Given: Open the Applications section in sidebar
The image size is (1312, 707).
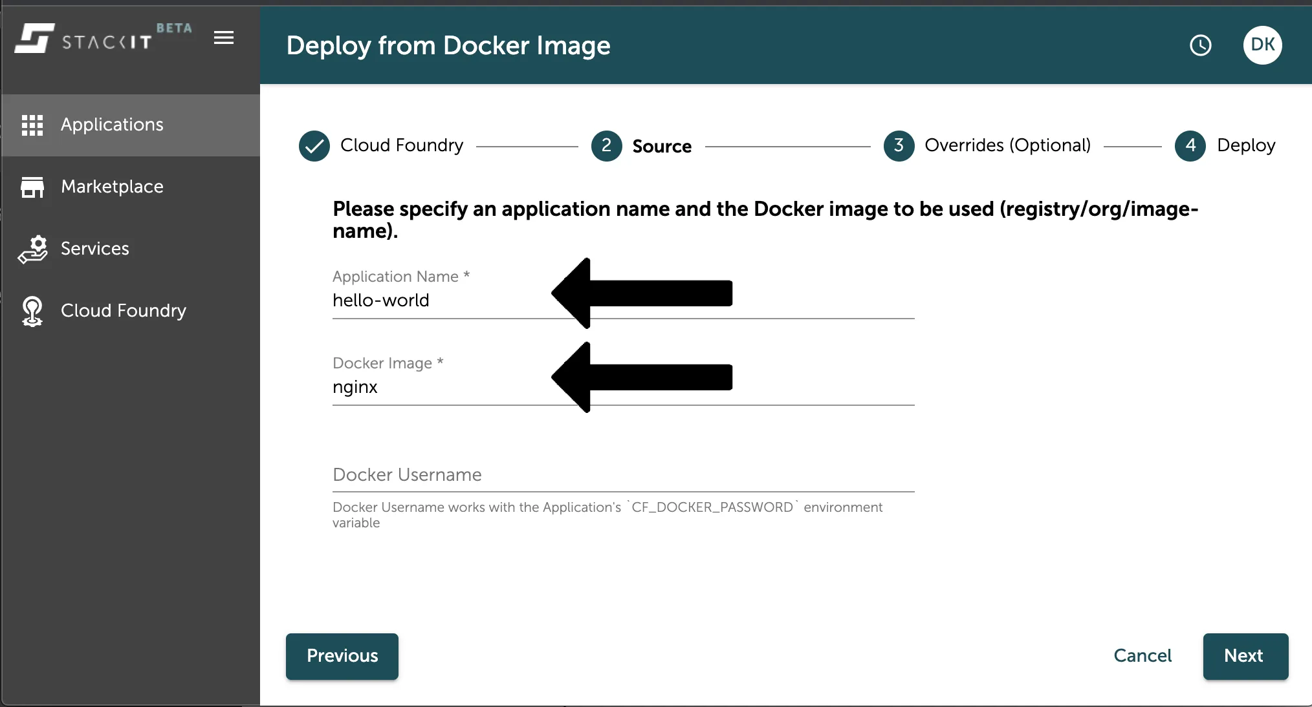Looking at the screenshot, I should click(111, 124).
